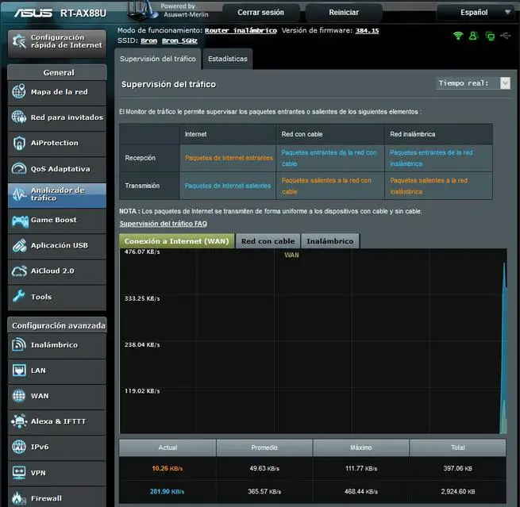Click the AiProtection shield lock icon
520x507 pixels.
click(19, 143)
